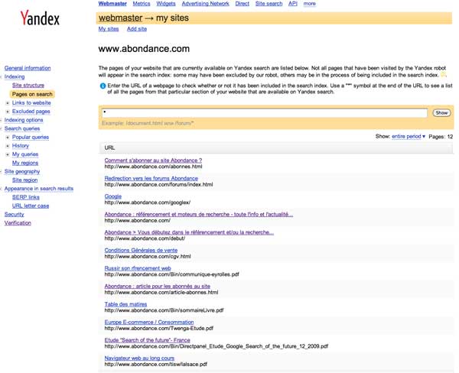Screen dimensions: 459x373
Task: Click the URL search input field
Action: coord(265,112)
